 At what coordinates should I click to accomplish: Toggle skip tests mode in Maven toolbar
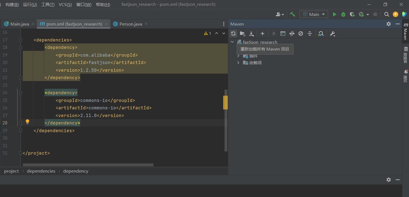(x=292, y=34)
